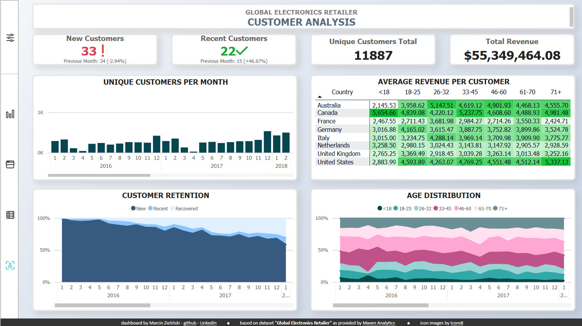The image size is (582, 326).
Task: Click the Total Revenue card
Action: (512, 50)
